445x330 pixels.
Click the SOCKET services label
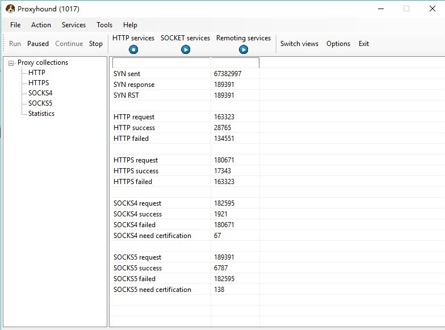(185, 38)
